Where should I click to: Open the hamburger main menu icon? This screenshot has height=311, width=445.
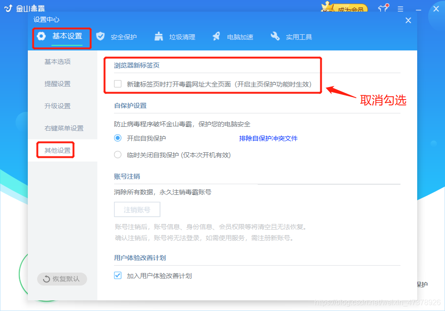[400, 9]
